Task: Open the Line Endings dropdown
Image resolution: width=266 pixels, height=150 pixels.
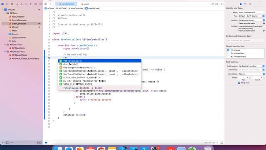Action: [251, 70]
